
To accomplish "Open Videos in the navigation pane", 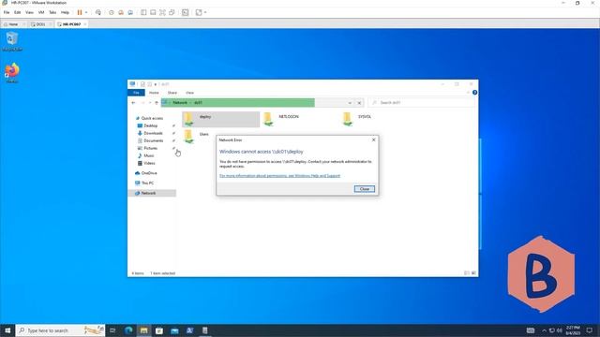I will 146,163.
